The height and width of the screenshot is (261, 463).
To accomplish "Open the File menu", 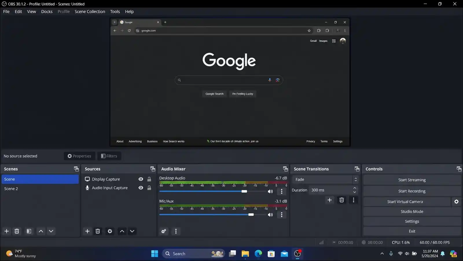I will [x=6, y=12].
